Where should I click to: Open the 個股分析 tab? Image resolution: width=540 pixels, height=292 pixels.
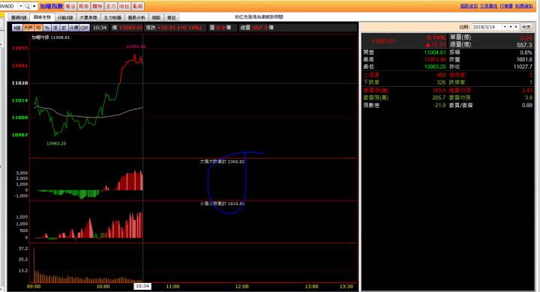136,17
